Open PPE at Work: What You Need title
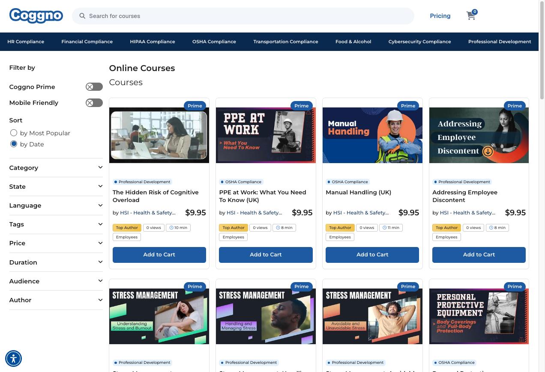The width and height of the screenshot is (545, 372). [x=263, y=196]
